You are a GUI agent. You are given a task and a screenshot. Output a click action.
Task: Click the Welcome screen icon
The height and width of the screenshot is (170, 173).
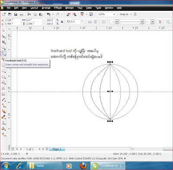[x=91, y=14]
